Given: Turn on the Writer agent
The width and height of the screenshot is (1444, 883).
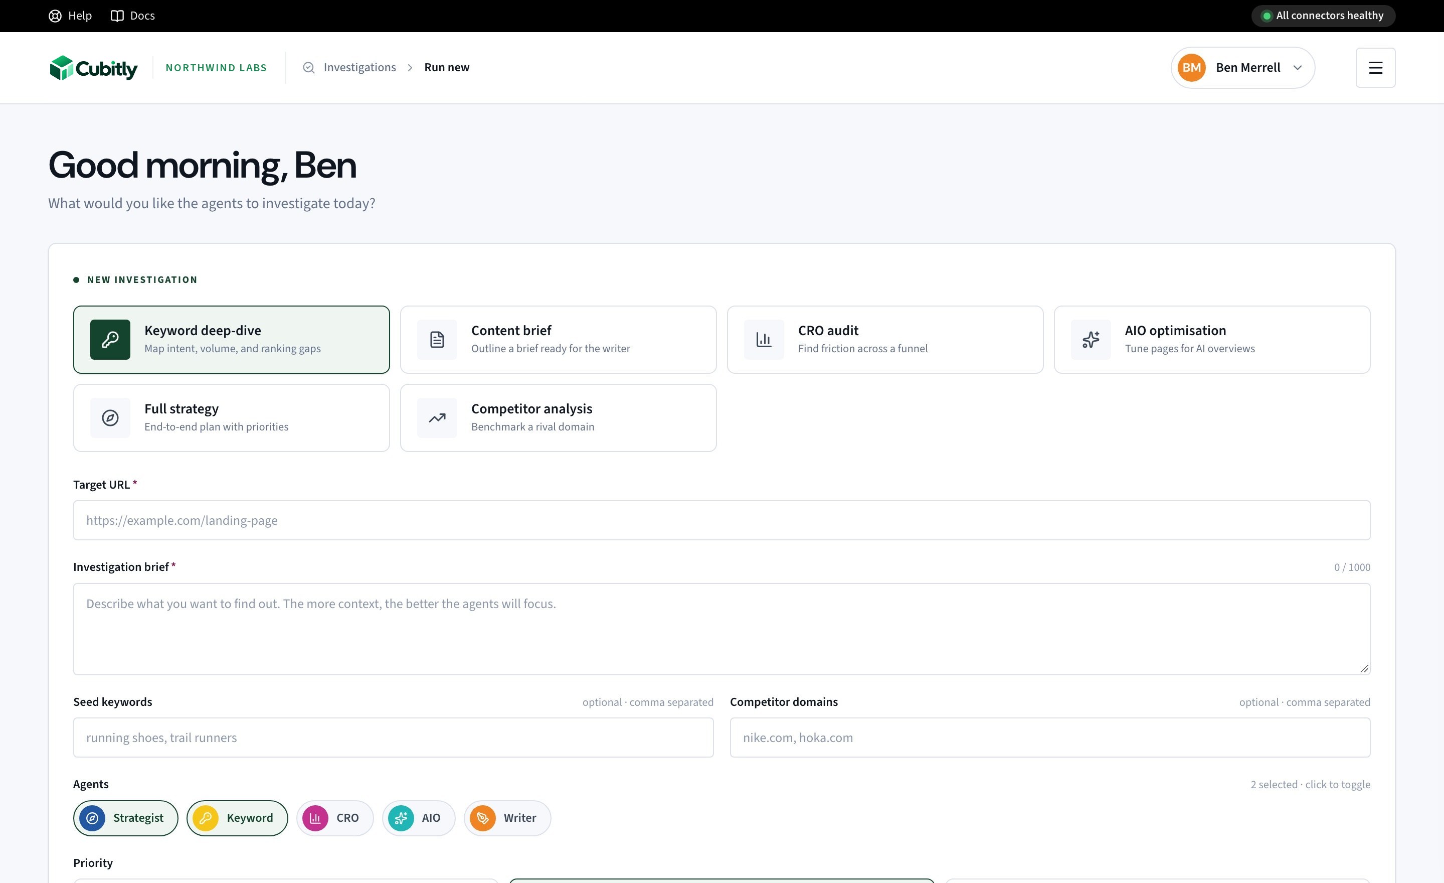Looking at the screenshot, I should pos(507,818).
